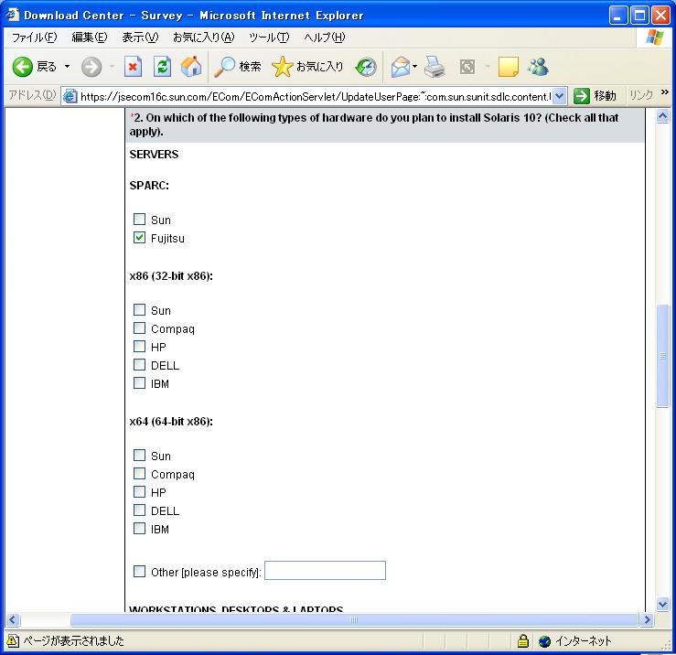Check IBM under x64 64-bit
Viewport: 676px width, 655px height.
(139, 528)
